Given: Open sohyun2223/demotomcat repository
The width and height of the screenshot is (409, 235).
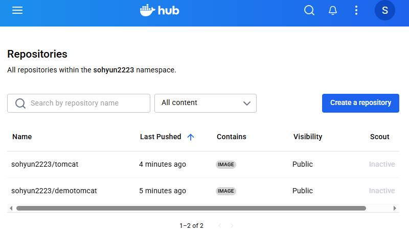Looking at the screenshot, I should (54, 191).
